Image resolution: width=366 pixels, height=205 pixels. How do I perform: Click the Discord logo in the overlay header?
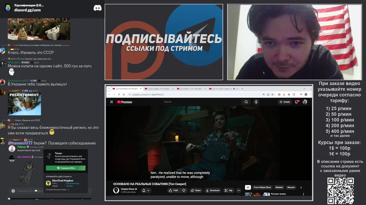[x=98, y=8]
